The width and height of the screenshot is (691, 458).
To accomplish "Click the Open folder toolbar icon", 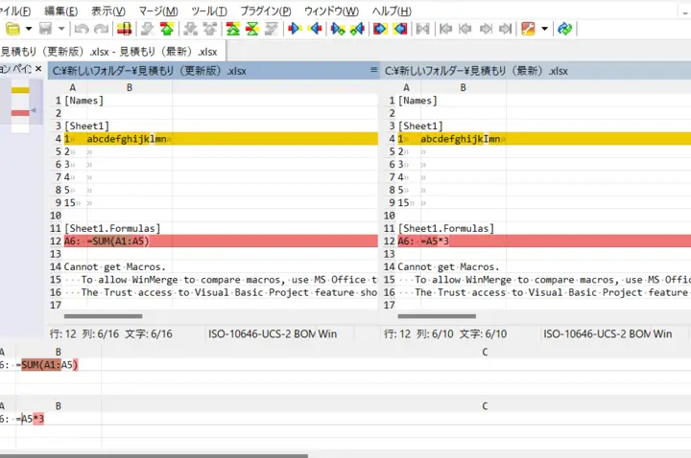I will (x=12, y=29).
